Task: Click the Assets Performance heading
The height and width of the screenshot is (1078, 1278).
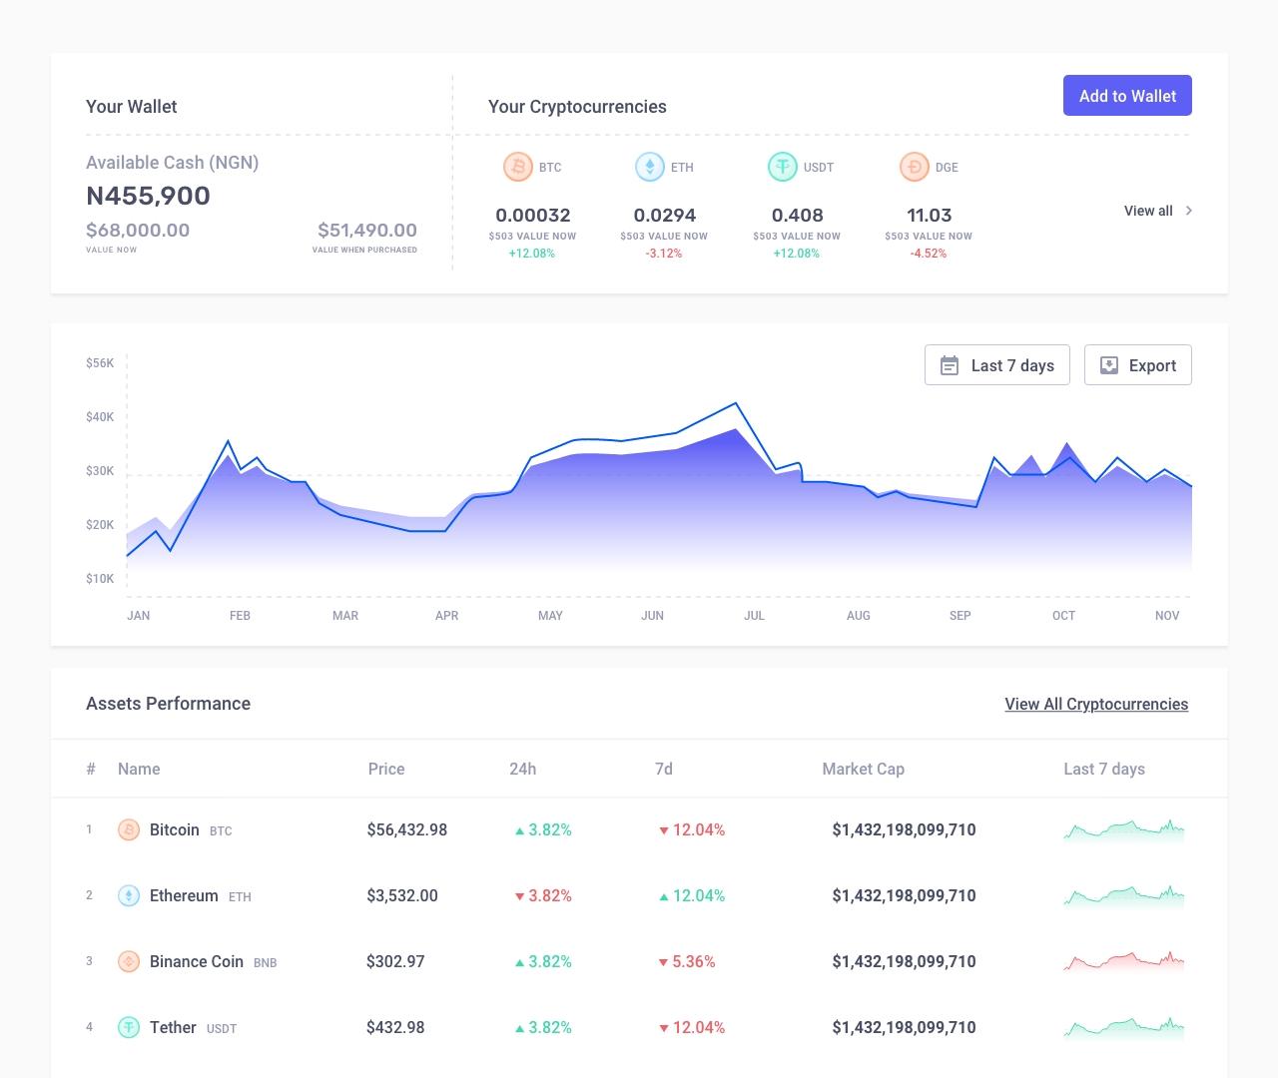Action: pos(168,704)
